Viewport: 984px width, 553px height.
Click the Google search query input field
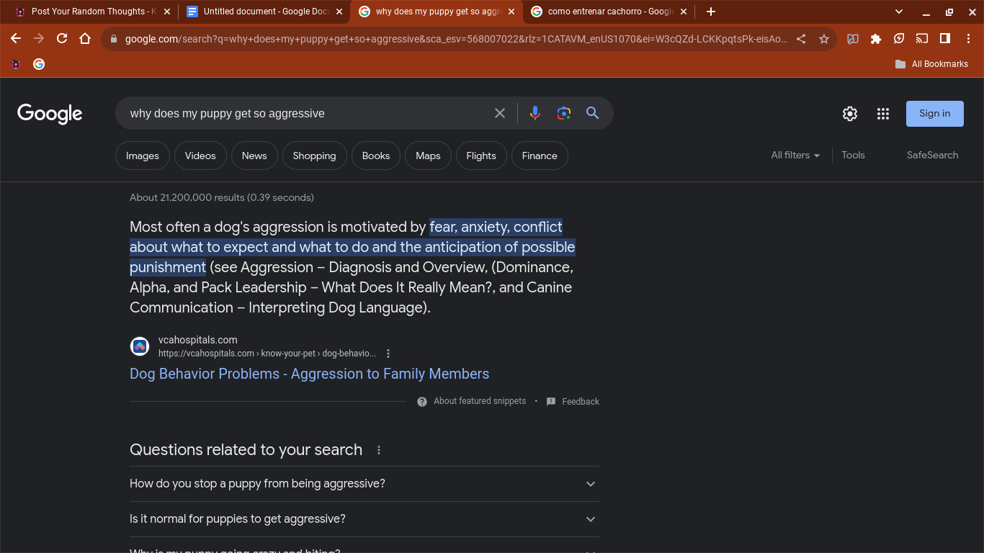click(x=307, y=113)
